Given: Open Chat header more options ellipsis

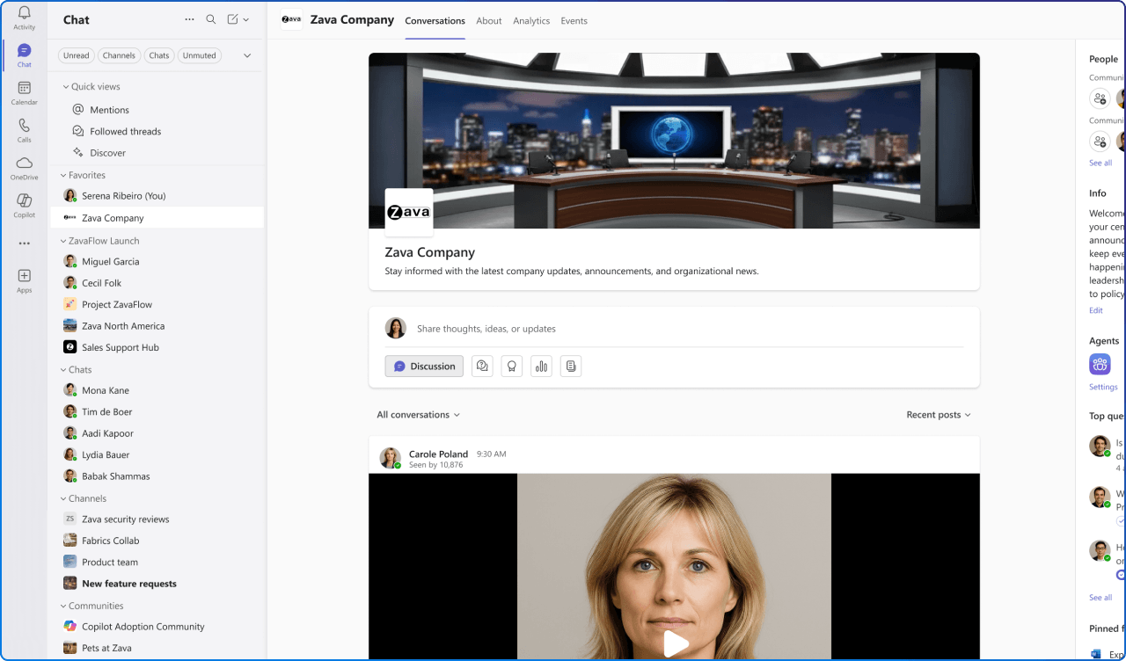Looking at the screenshot, I should (189, 19).
